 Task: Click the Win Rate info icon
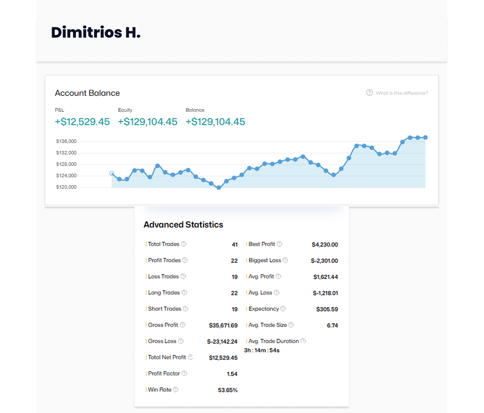pos(176,389)
